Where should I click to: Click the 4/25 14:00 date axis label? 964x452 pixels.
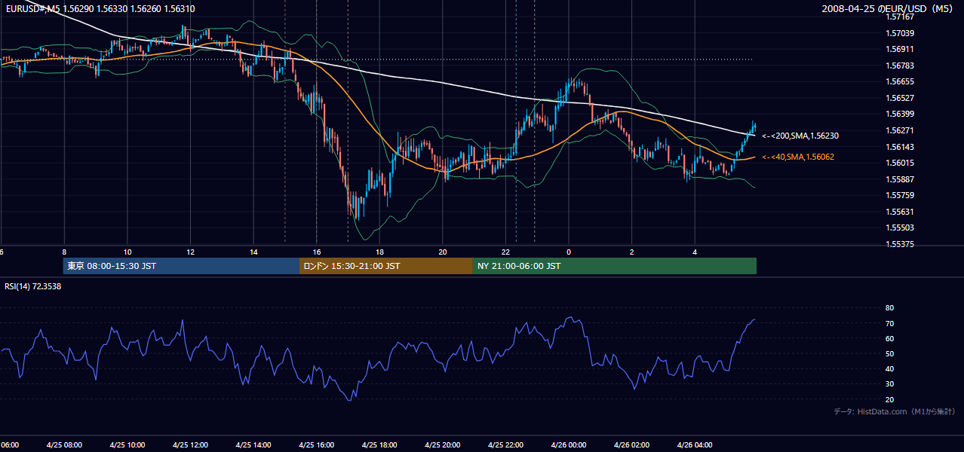(x=253, y=444)
